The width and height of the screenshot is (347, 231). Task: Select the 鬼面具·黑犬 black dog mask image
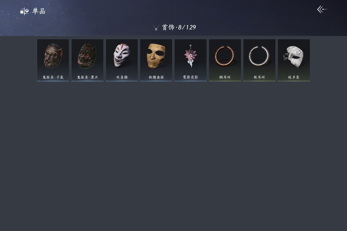[87, 56]
